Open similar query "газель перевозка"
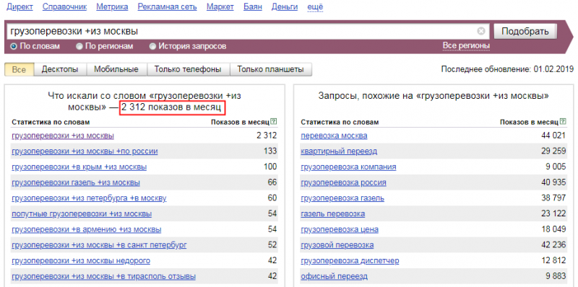This screenshot has height=287, width=578. tap(333, 213)
